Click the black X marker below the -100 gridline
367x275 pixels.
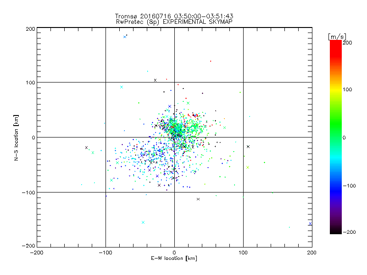198,199
